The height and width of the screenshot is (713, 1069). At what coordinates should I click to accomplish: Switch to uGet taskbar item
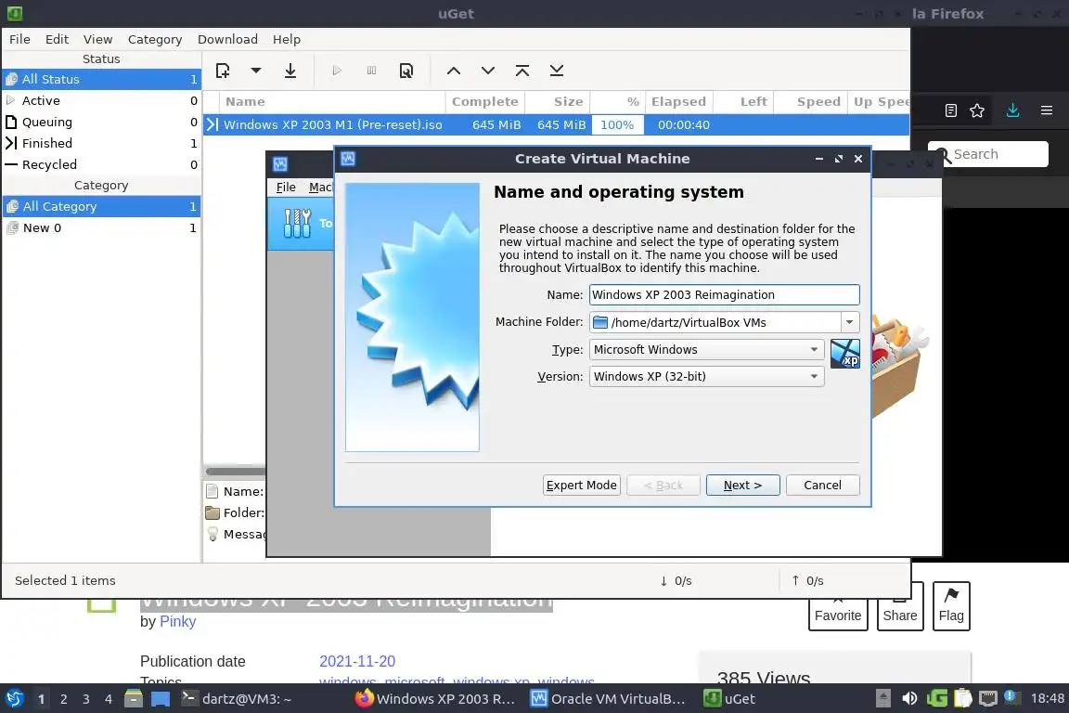click(730, 699)
